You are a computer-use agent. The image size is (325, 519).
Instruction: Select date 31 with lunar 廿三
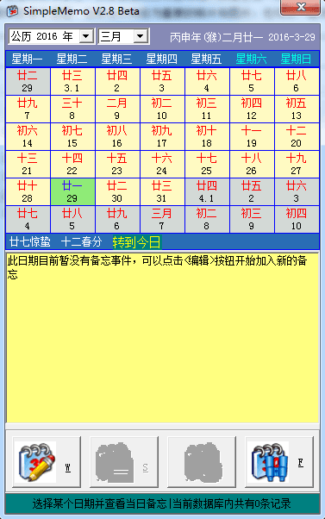click(x=162, y=192)
